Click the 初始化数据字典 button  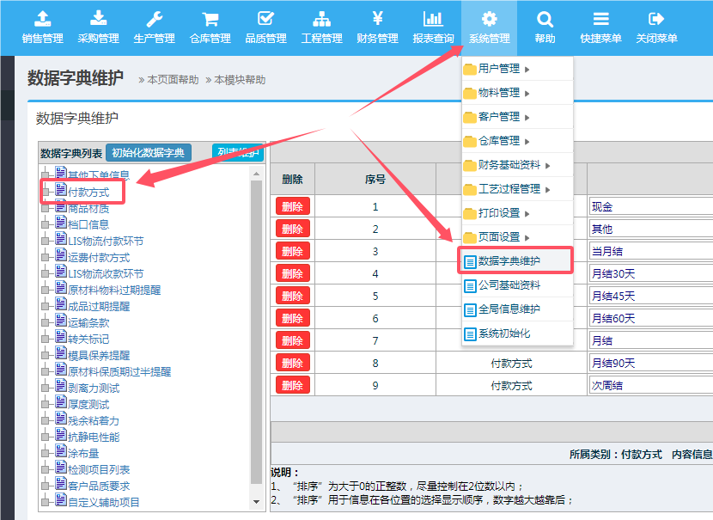[149, 153]
